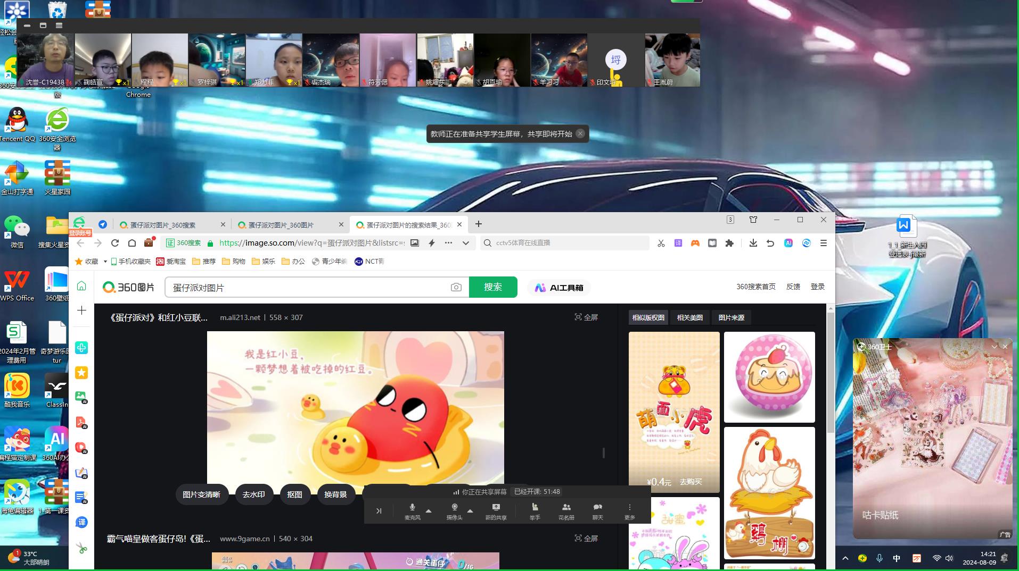
Task: Expand the microphone options arrow
Action: [x=429, y=510]
